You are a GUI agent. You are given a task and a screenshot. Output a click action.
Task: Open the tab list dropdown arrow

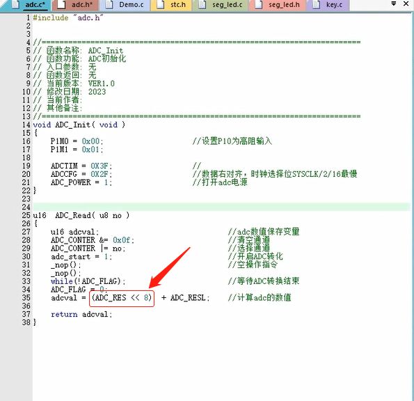[x=393, y=3]
